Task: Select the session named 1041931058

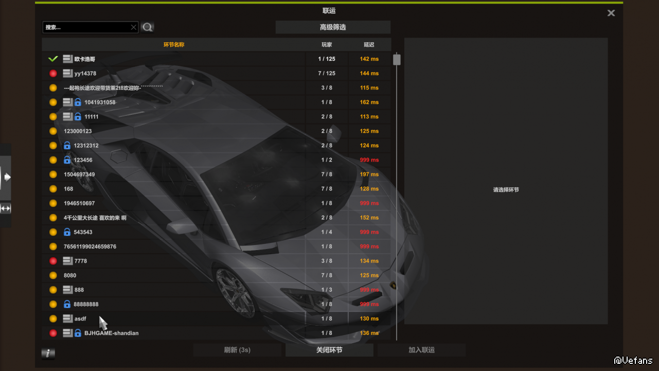Action: pyautogui.click(x=217, y=102)
